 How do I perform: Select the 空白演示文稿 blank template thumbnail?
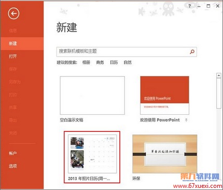click(92, 96)
